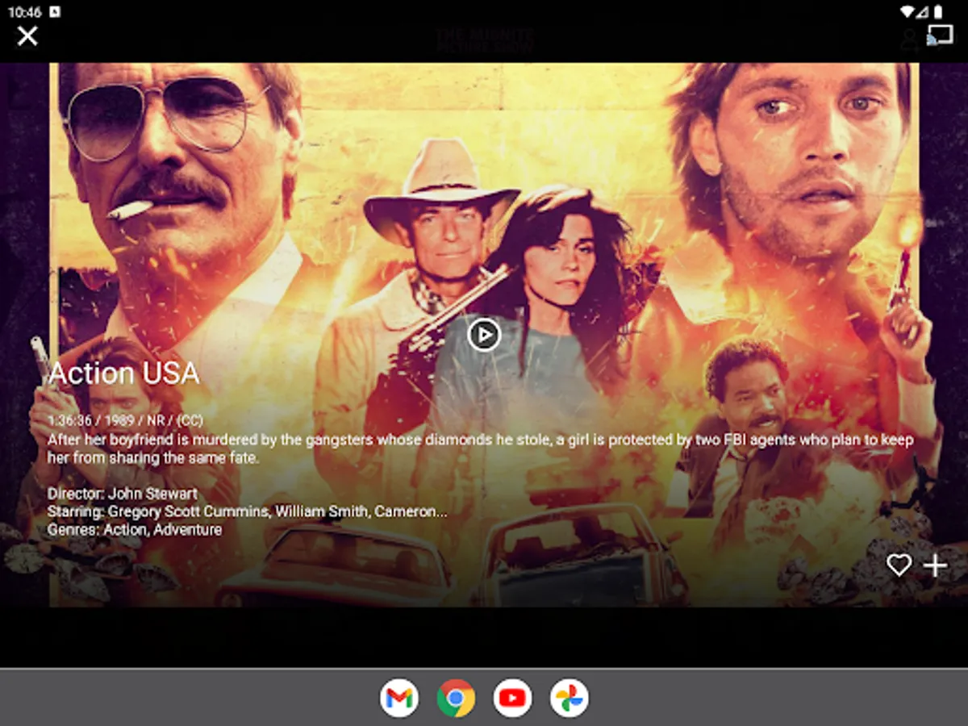Open Chrome from the taskbar
The height and width of the screenshot is (726, 968).
click(456, 698)
